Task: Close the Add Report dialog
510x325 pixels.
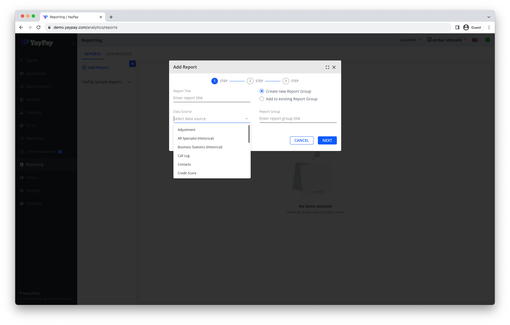Action: click(x=334, y=67)
